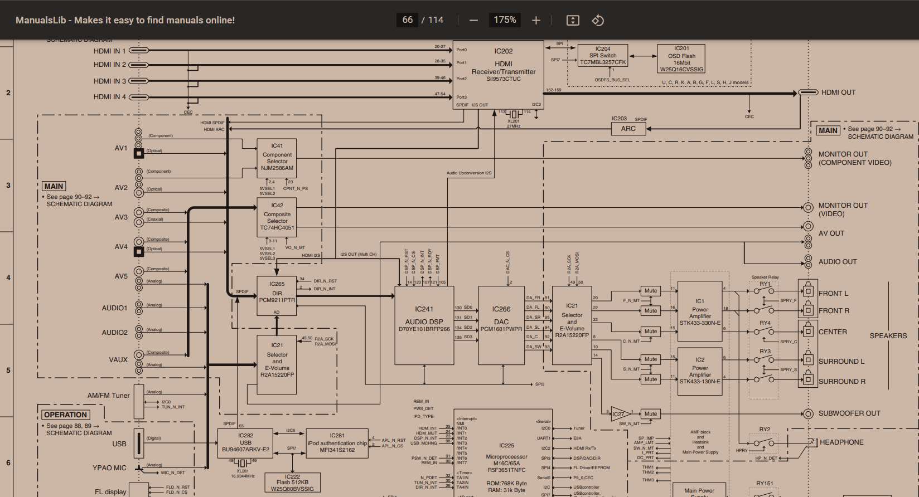Click the SUBWOOFER OUT label

[849, 413]
